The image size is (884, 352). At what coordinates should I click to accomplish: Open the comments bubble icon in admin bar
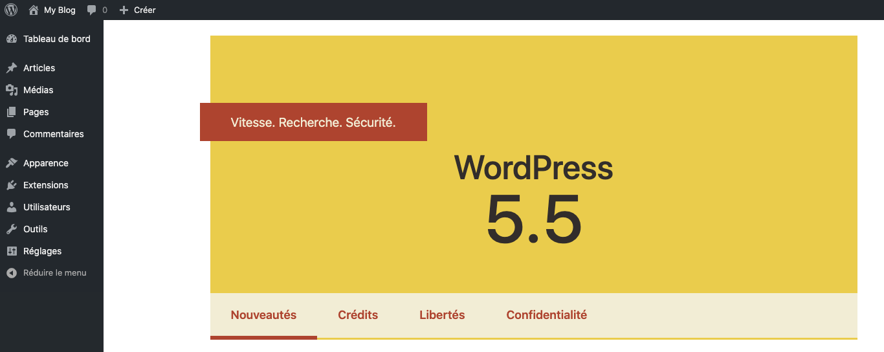coord(92,10)
